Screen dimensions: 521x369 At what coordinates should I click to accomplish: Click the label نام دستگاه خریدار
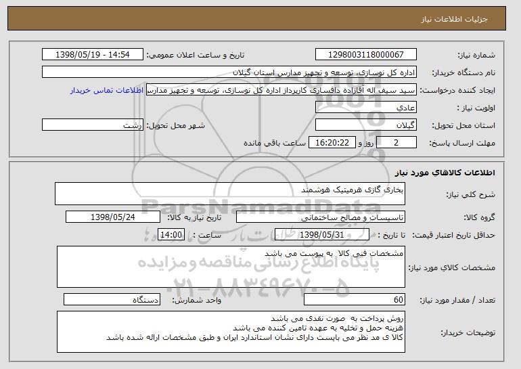coord(463,73)
